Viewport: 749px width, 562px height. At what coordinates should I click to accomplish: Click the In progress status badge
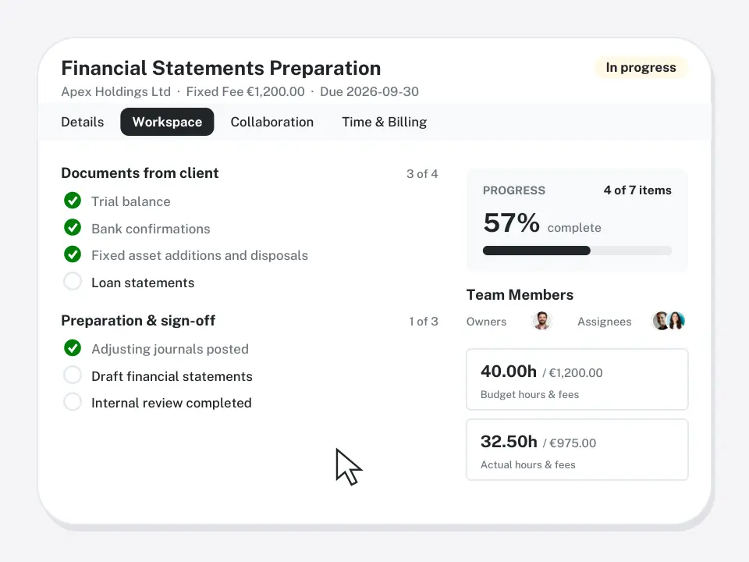click(641, 67)
